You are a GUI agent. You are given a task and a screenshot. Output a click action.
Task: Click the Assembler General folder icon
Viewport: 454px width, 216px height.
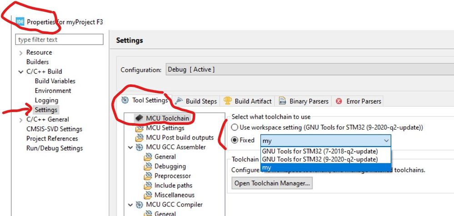coord(148,156)
